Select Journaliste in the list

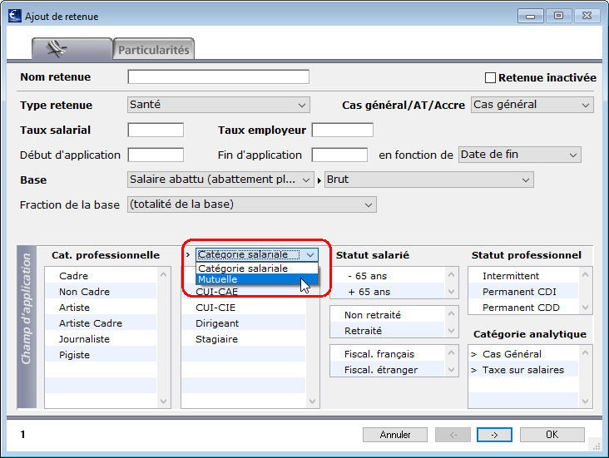pyautogui.click(x=101, y=339)
